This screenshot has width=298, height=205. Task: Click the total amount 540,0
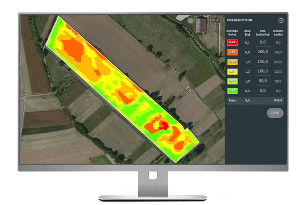278,101
